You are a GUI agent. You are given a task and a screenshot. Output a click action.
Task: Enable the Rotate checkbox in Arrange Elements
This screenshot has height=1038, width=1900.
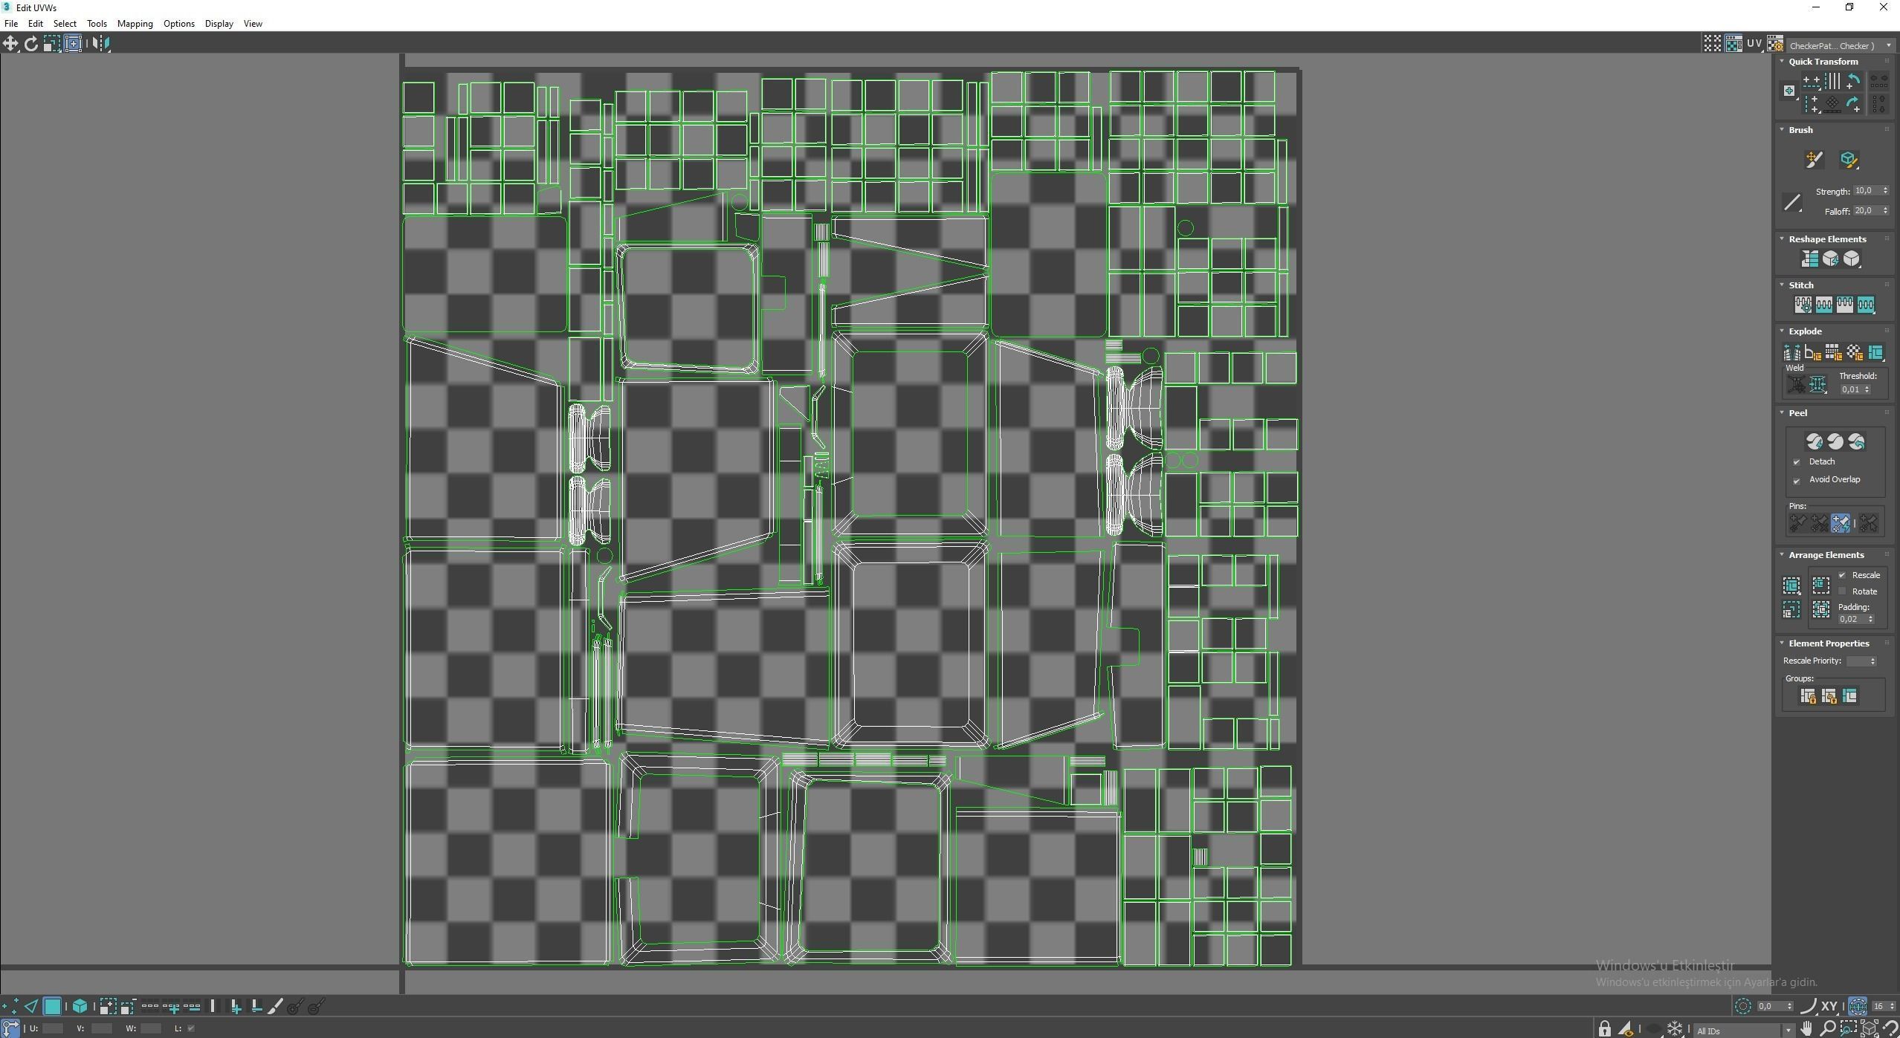pyautogui.click(x=1842, y=591)
